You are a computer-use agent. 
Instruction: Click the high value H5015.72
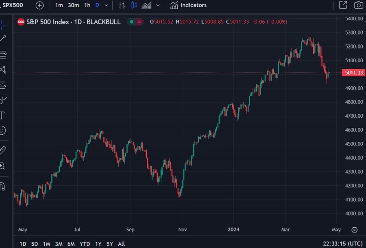187,22
